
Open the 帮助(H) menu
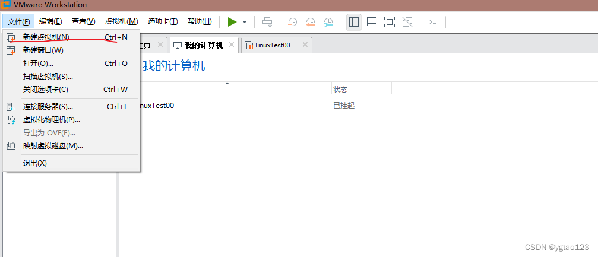[x=200, y=21]
